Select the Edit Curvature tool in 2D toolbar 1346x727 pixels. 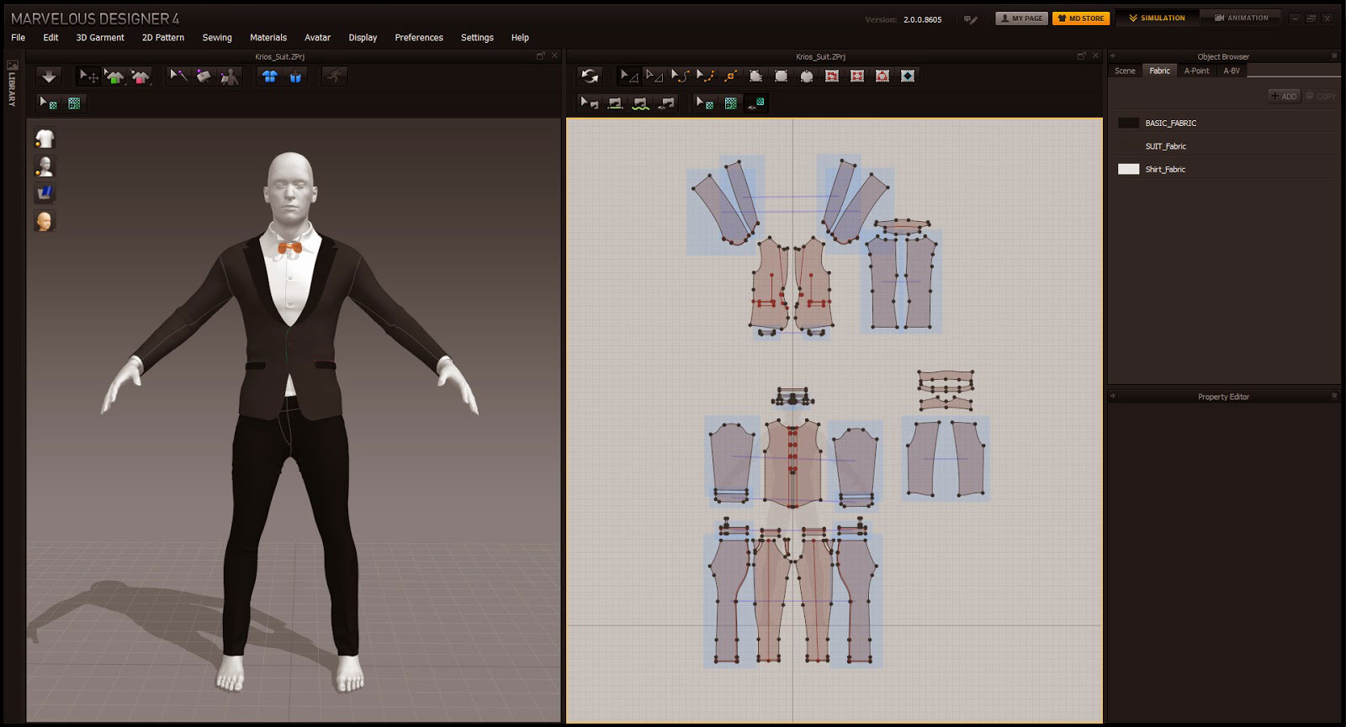tap(680, 76)
